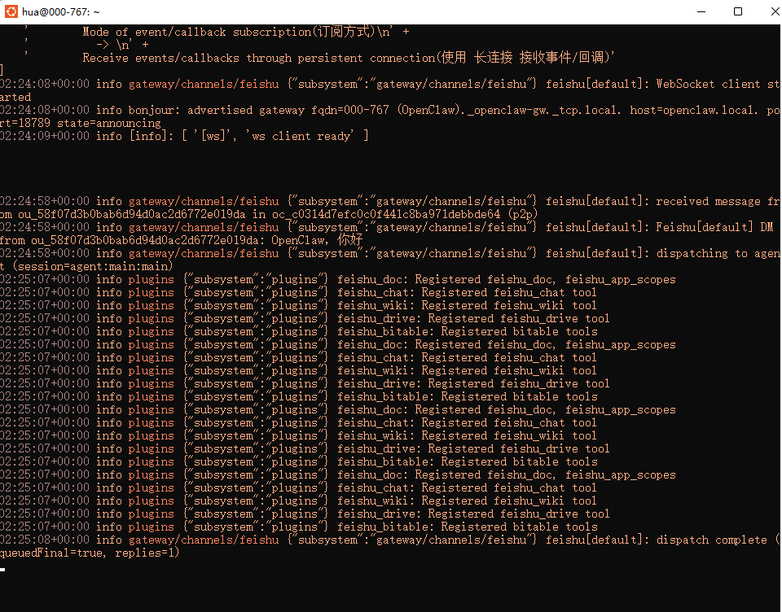Screen dimensions: 782x612
Task: Click the message 'OpenClaw, 你好'
Action: [317, 240]
